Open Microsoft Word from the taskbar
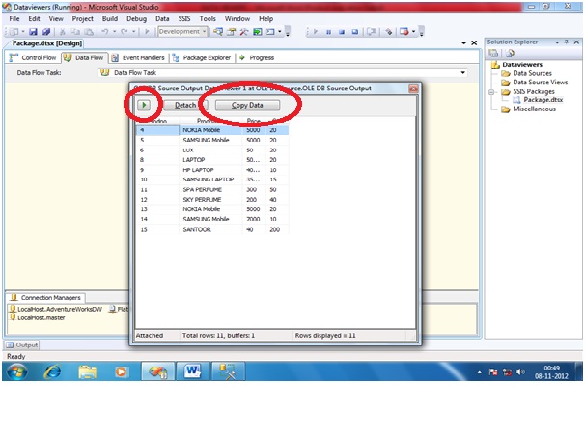Viewport: 585px width, 439px height. coord(191,371)
